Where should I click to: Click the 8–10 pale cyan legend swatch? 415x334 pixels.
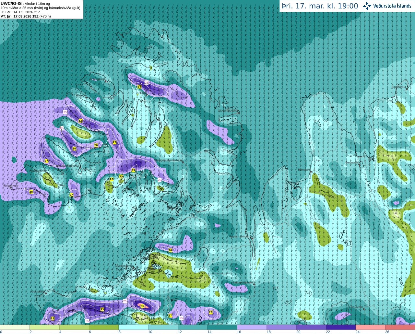pyautogui.click(x=134, y=327)
